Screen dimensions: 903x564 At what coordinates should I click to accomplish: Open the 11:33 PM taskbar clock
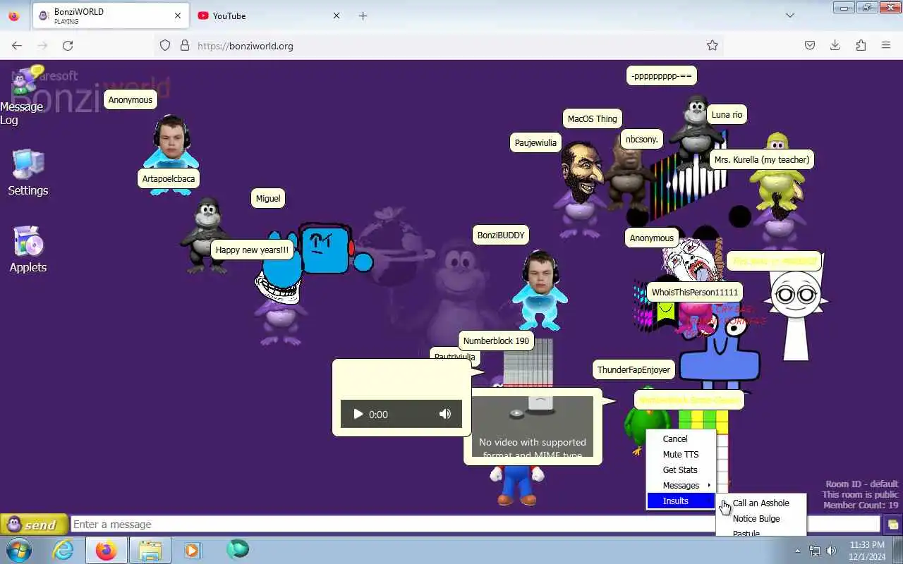tap(867, 551)
